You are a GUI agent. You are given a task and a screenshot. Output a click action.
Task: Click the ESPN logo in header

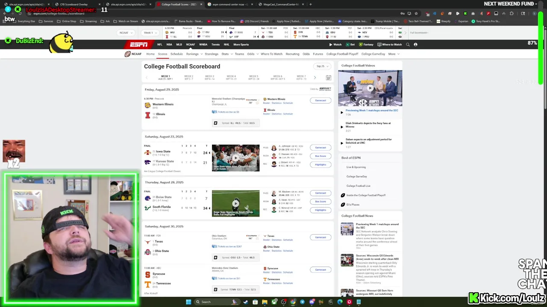click(139, 44)
